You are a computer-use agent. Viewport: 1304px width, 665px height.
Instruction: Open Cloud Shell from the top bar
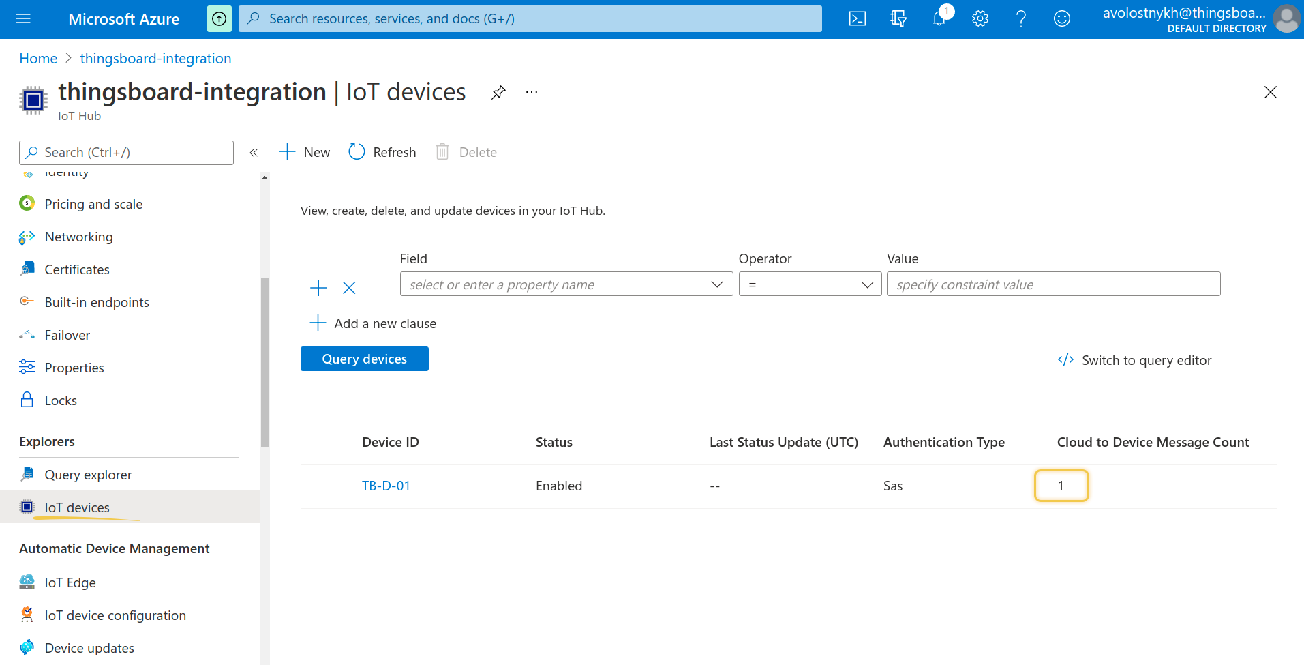pyautogui.click(x=858, y=19)
